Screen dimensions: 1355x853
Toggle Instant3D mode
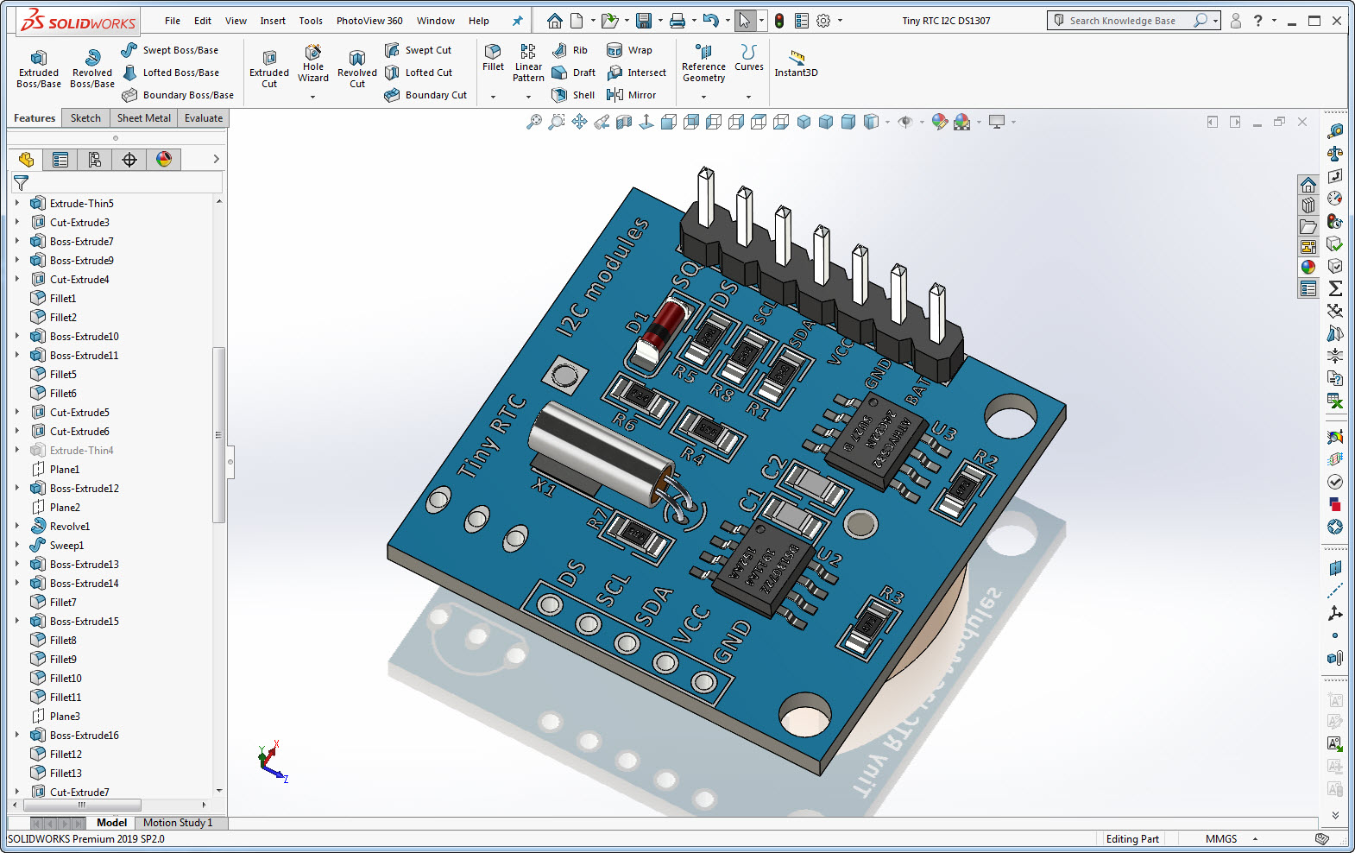coord(796,63)
